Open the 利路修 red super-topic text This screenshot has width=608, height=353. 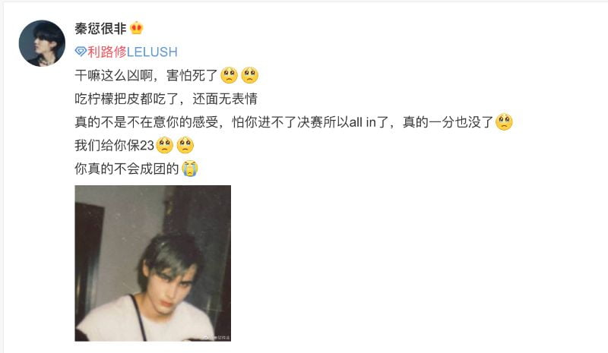point(107,52)
